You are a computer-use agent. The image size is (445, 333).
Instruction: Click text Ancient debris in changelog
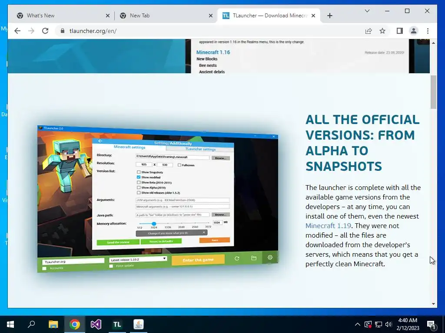pos(212,72)
